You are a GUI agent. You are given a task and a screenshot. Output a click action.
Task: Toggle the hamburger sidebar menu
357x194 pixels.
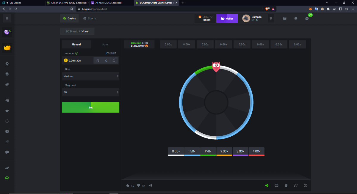[x=7, y=18]
